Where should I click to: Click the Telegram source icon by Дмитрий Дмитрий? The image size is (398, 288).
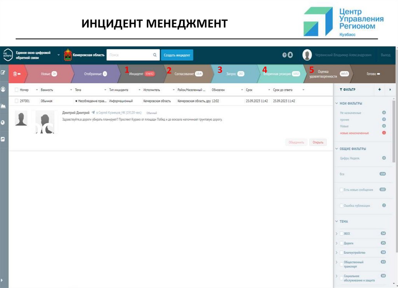click(x=93, y=112)
